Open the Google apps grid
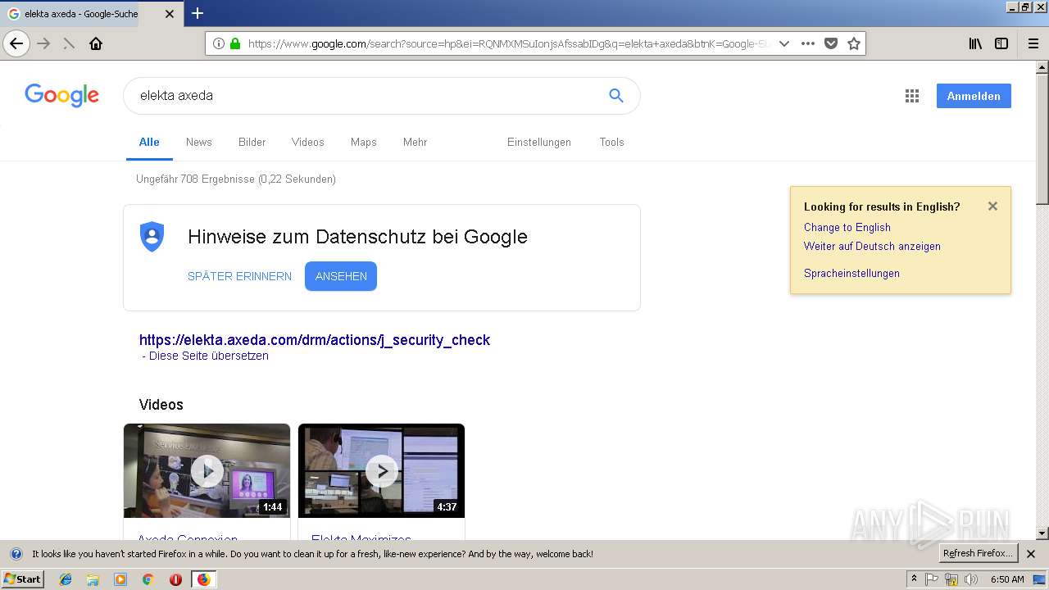This screenshot has width=1049, height=590. (x=912, y=96)
